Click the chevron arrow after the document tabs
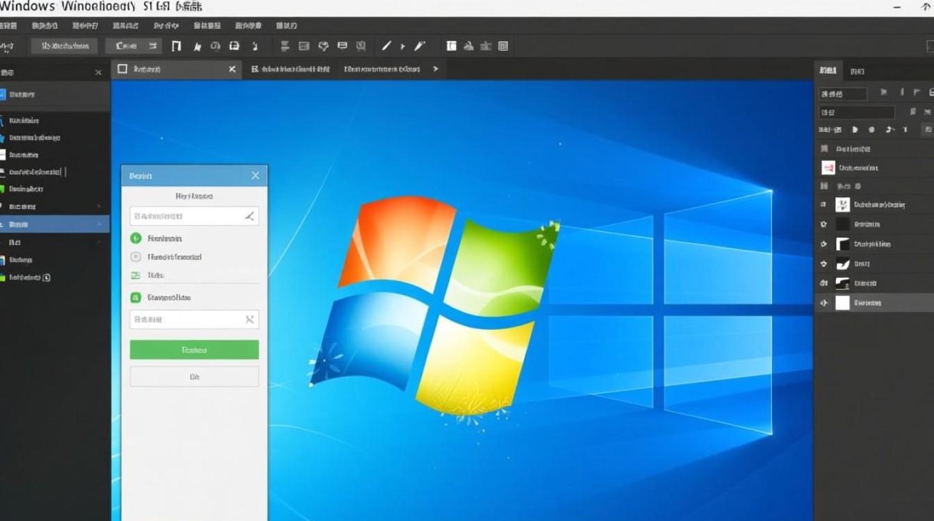The width and height of the screenshot is (934, 521). tap(436, 69)
